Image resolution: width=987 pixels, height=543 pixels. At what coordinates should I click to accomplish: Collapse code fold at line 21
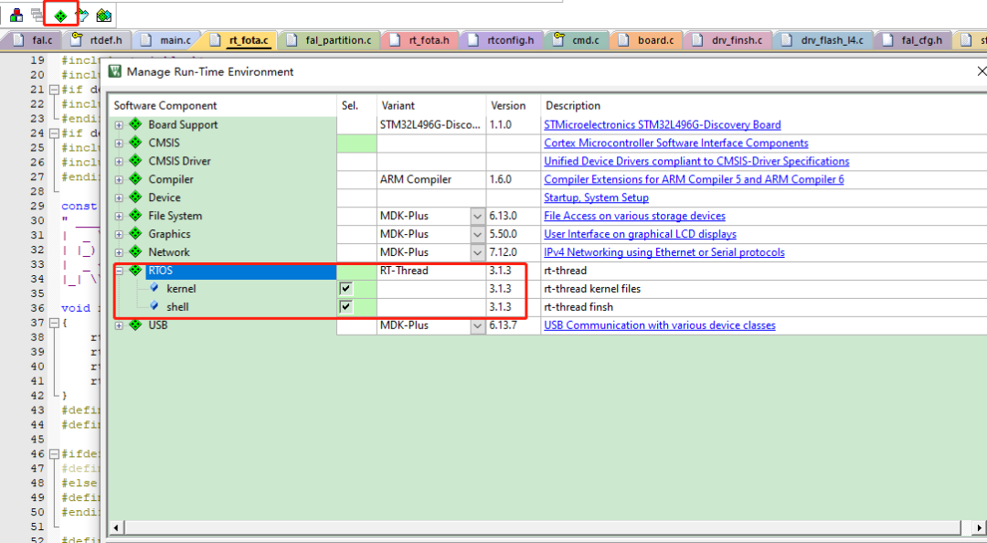pos(54,90)
